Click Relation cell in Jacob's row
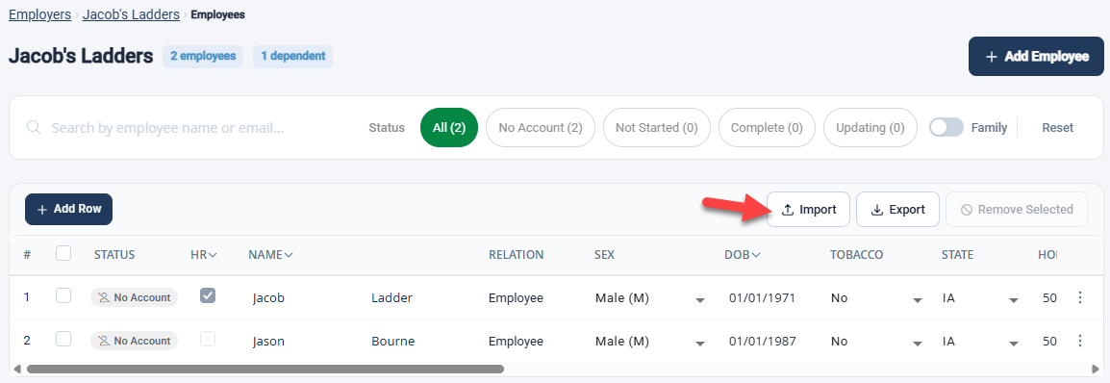The width and height of the screenshot is (1110, 383). [517, 298]
